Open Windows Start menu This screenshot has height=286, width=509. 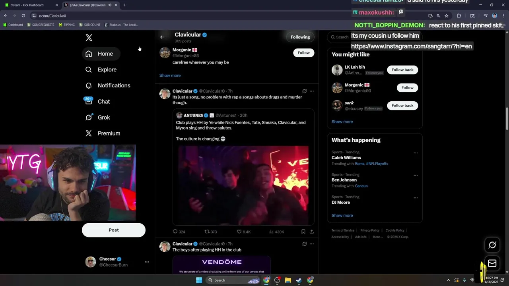click(199, 280)
